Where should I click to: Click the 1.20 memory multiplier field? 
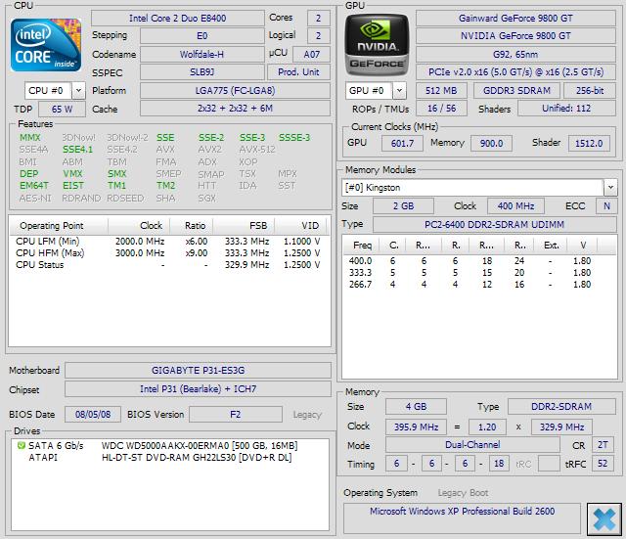487,427
